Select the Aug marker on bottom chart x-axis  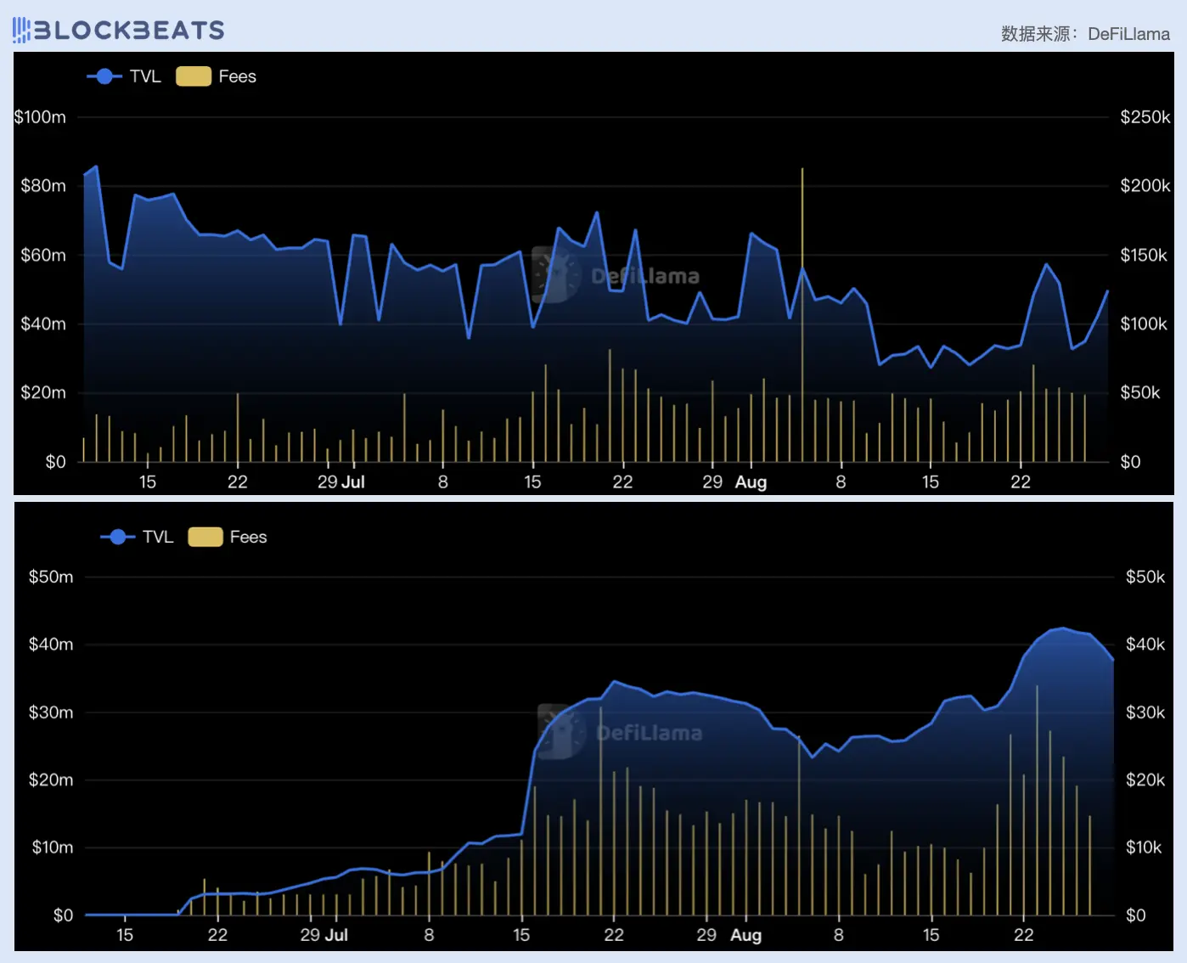tap(745, 935)
